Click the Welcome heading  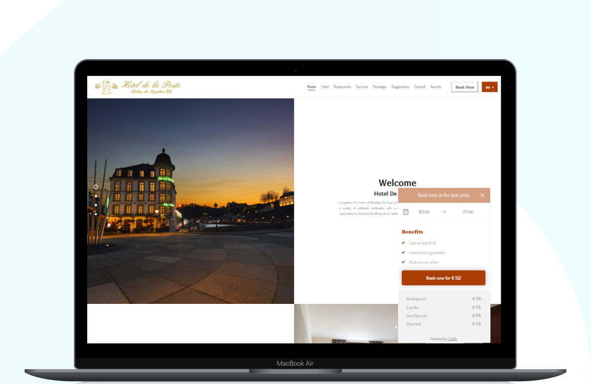(397, 183)
